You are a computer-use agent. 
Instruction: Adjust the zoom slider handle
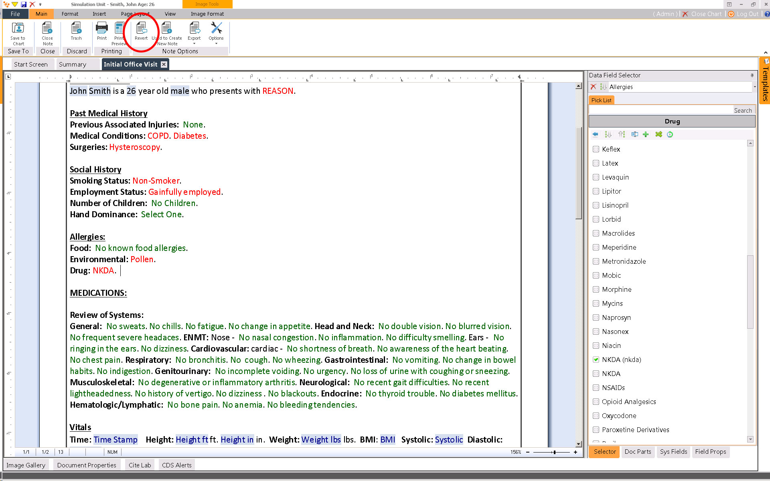554,452
